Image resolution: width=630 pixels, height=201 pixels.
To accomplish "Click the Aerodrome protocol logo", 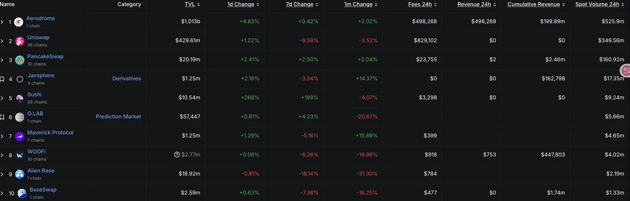I will point(19,22).
